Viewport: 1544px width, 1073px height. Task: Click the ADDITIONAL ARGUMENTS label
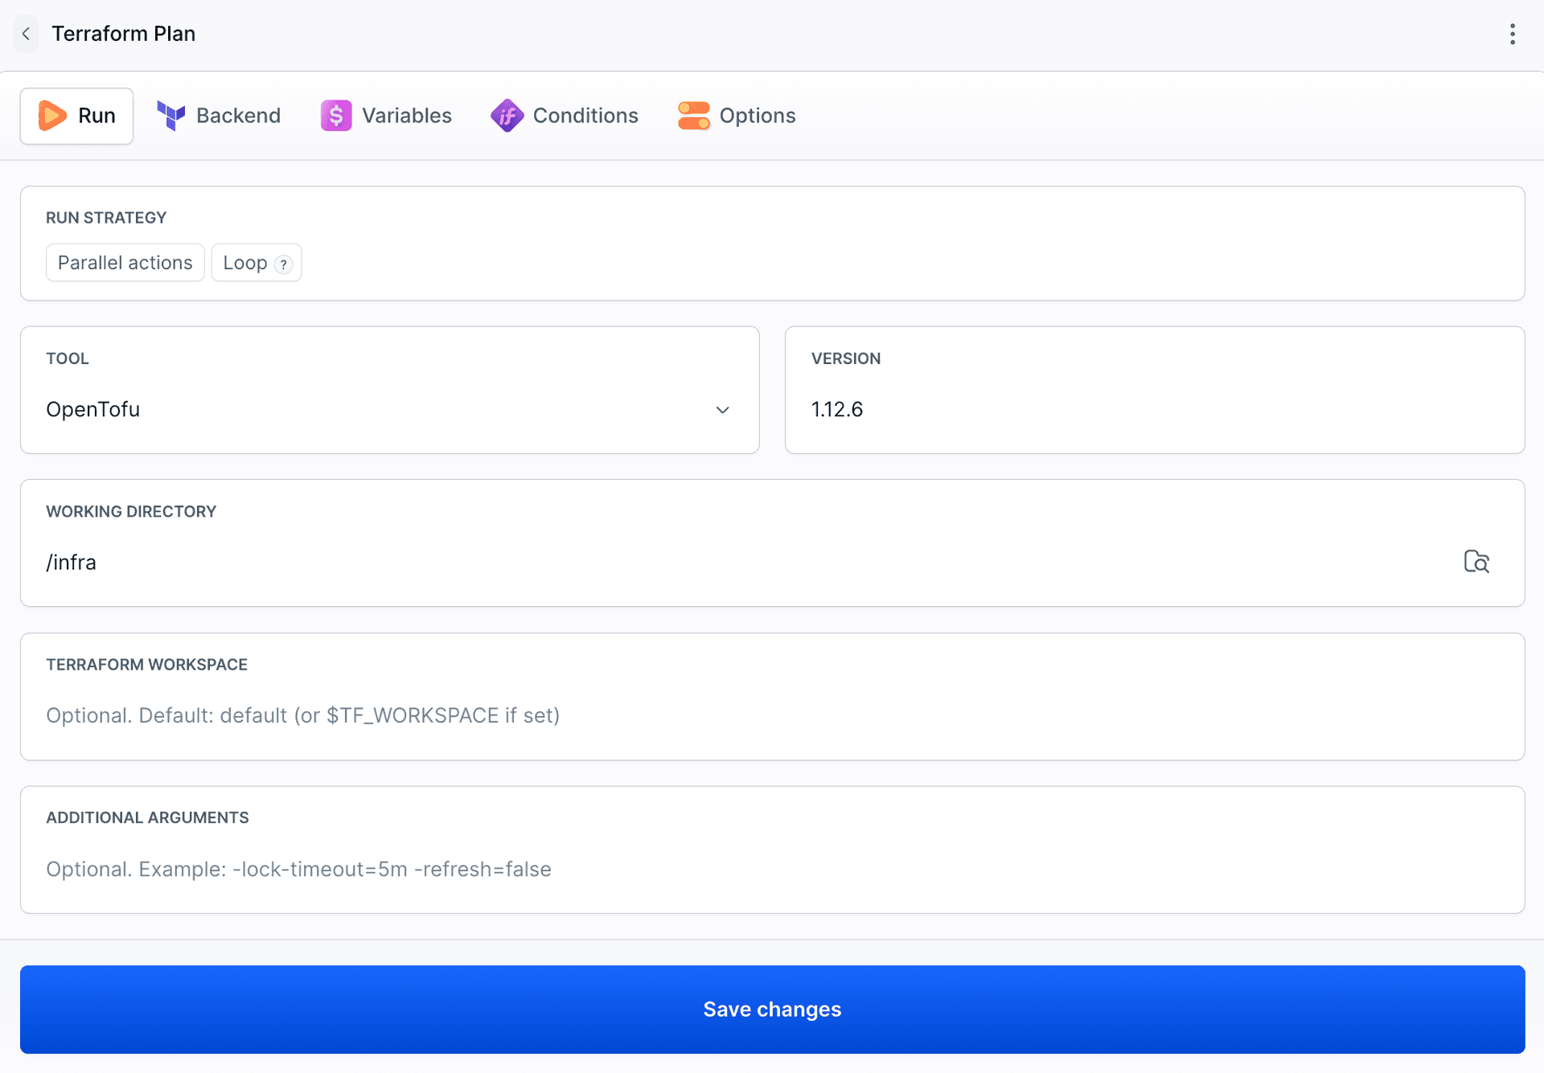[x=147, y=817]
